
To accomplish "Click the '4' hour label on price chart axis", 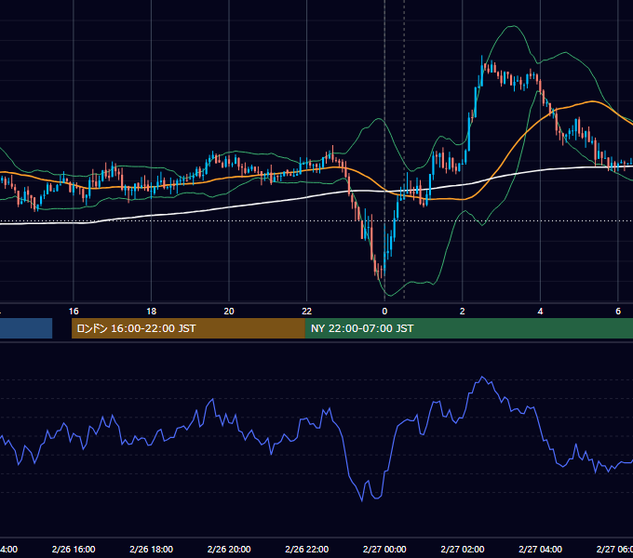I will point(540,312).
